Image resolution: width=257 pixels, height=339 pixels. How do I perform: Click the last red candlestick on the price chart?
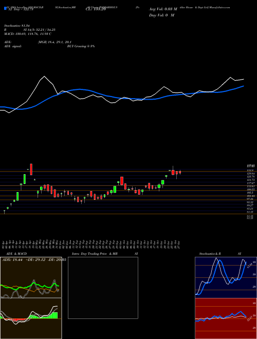point(180,172)
